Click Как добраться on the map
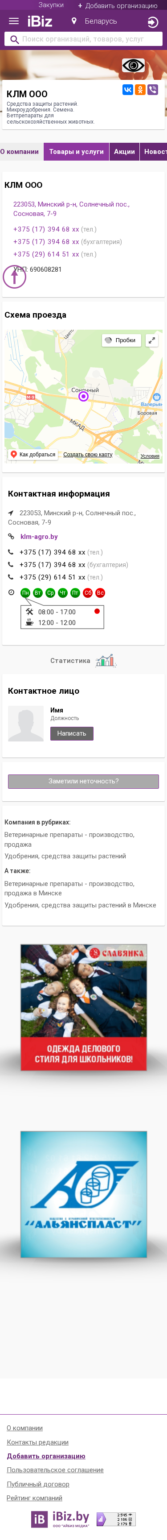167x1540 pixels. (x=33, y=454)
